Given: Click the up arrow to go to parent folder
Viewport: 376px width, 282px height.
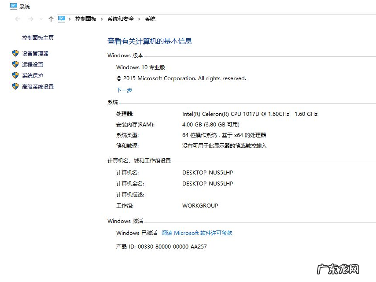Looking at the screenshot, I should (51, 19).
